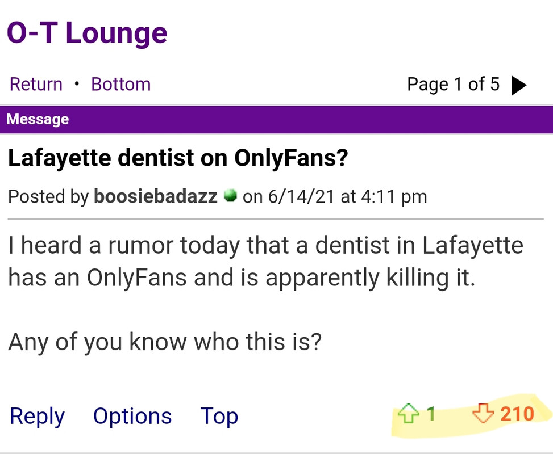Open boosiebadazz user profile

pyautogui.click(x=155, y=196)
